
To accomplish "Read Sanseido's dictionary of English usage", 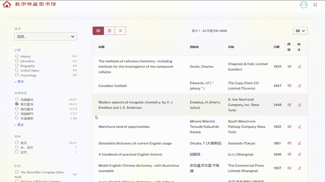I will point(289,143).
